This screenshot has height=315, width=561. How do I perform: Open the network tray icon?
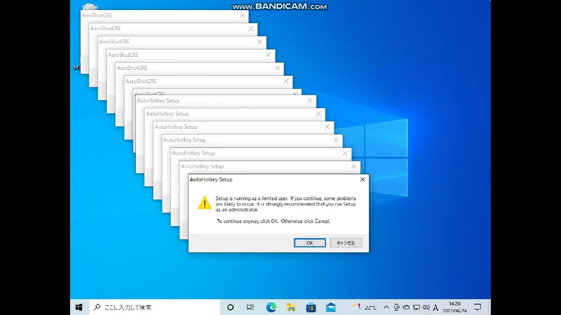[x=416, y=307]
